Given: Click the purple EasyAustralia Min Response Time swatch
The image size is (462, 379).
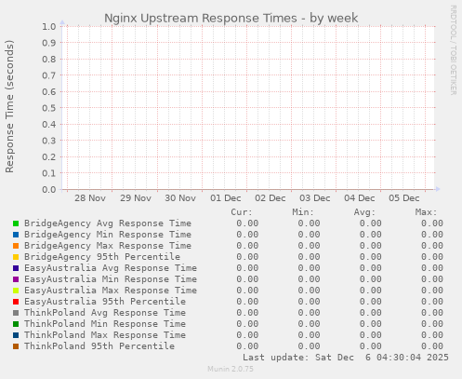Looking at the screenshot, I should tap(16, 279).
